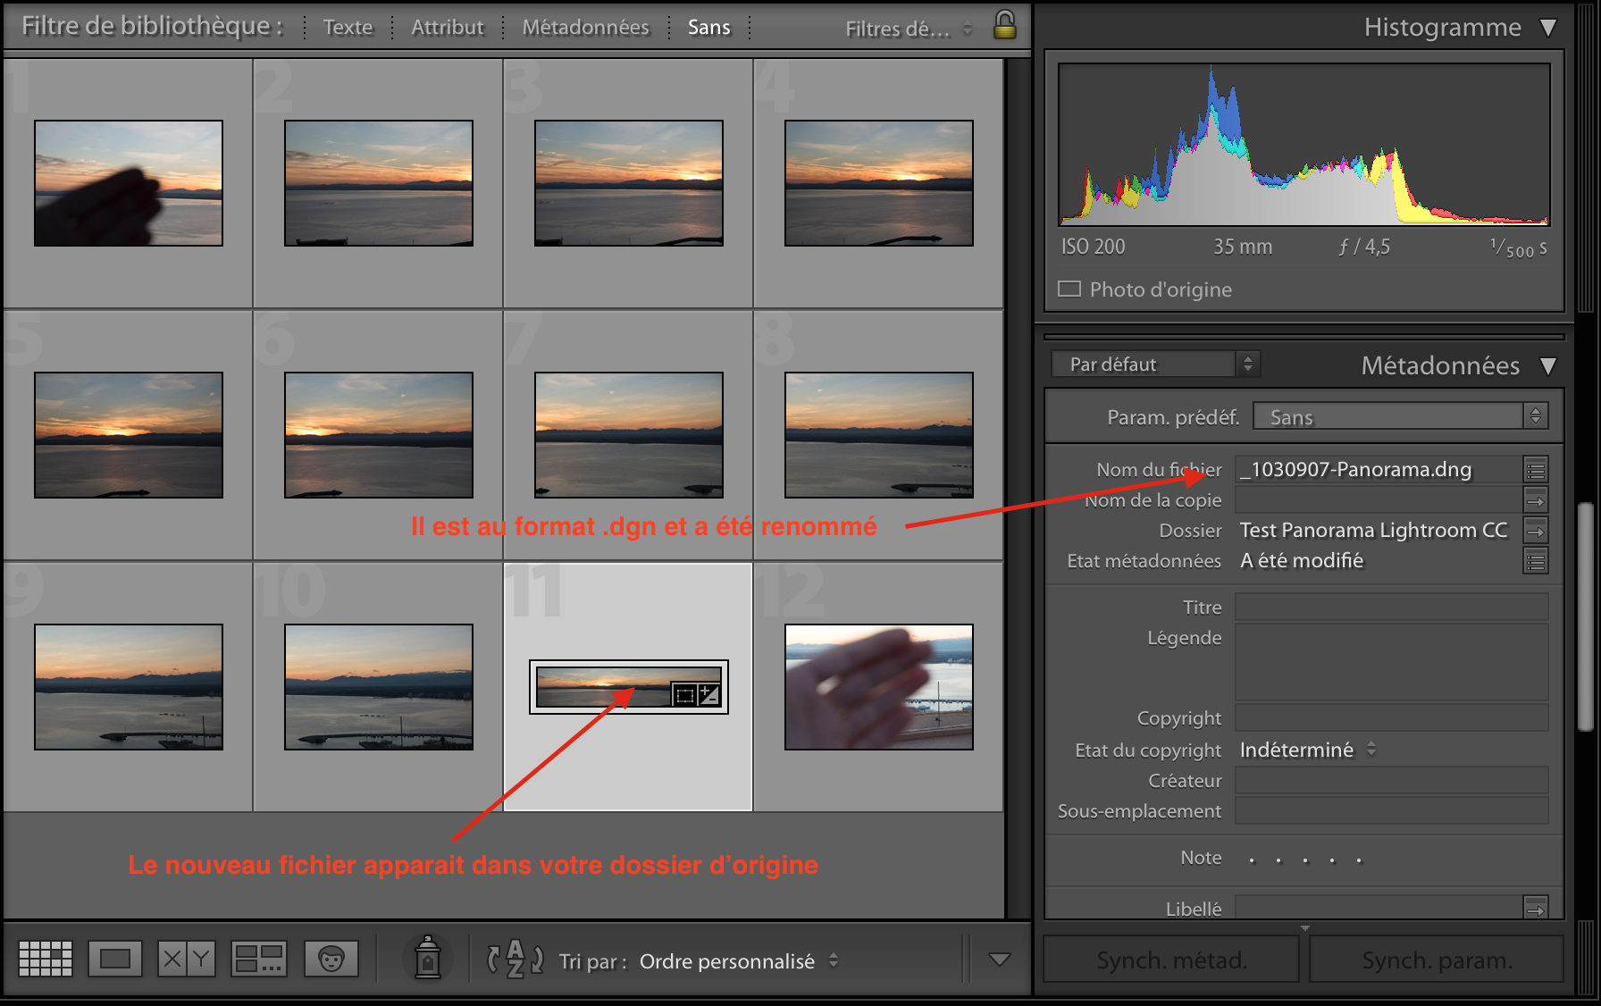Activate the Painter spray can tool
This screenshot has width=1601, height=1006.
tap(429, 959)
